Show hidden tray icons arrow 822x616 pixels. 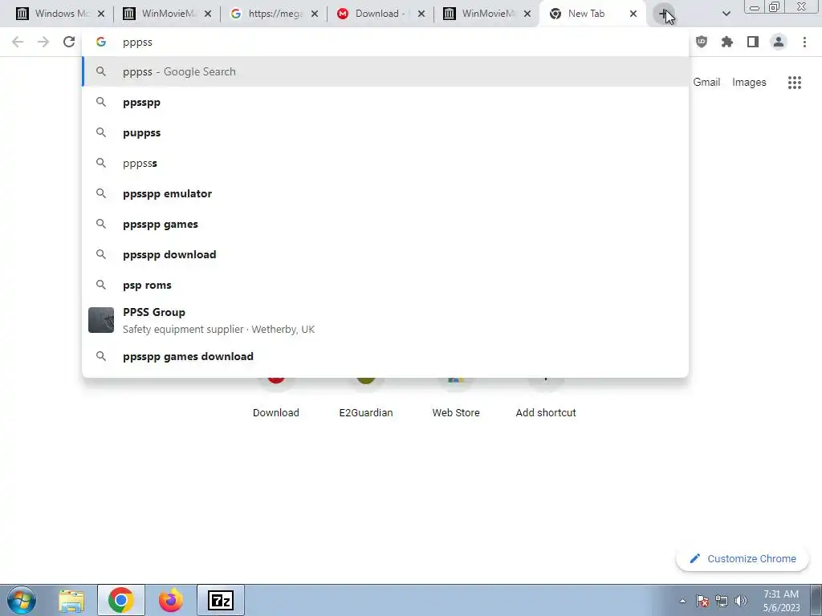click(x=682, y=601)
